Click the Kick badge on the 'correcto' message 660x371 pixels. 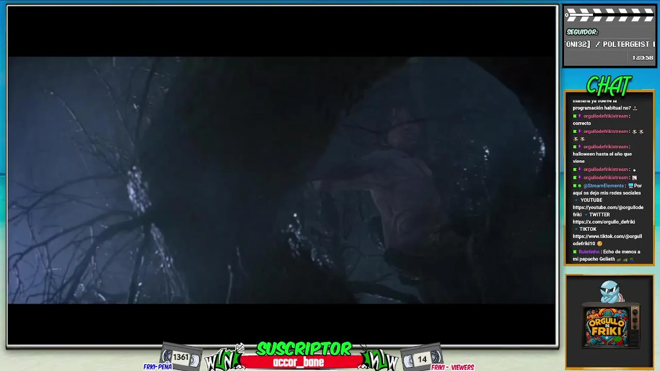coord(575,116)
